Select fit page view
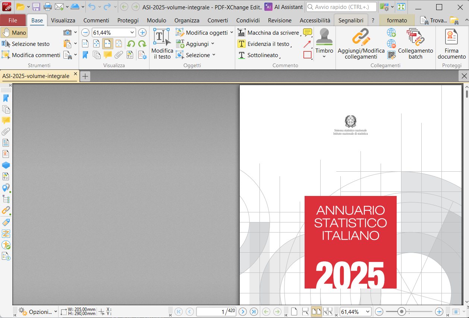The image size is (469, 318). point(96,44)
